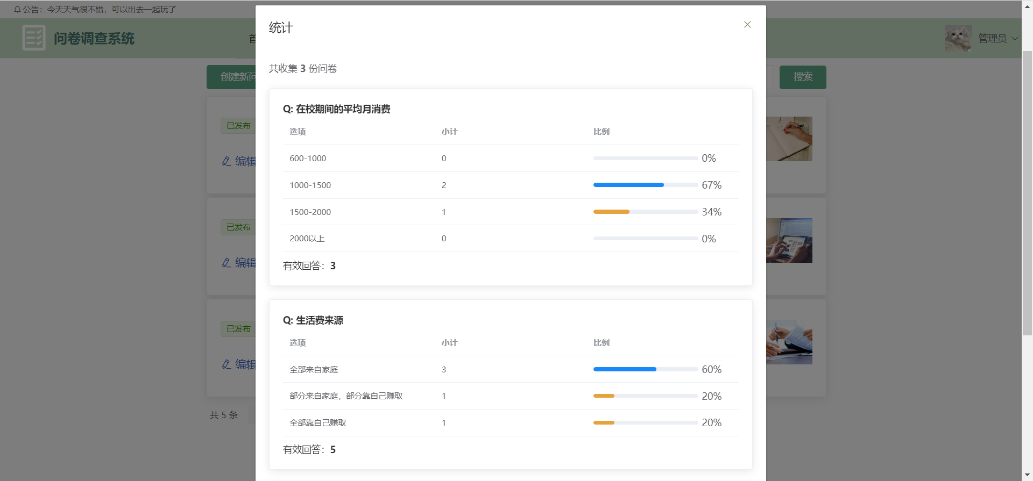Expand the 管理员 dropdown arrow
Viewport: 1033px width, 481px height.
[1015, 39]
